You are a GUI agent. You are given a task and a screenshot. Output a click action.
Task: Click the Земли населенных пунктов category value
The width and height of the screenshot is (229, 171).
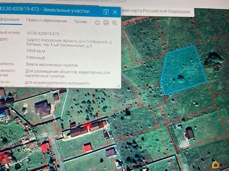pos(52,65)
